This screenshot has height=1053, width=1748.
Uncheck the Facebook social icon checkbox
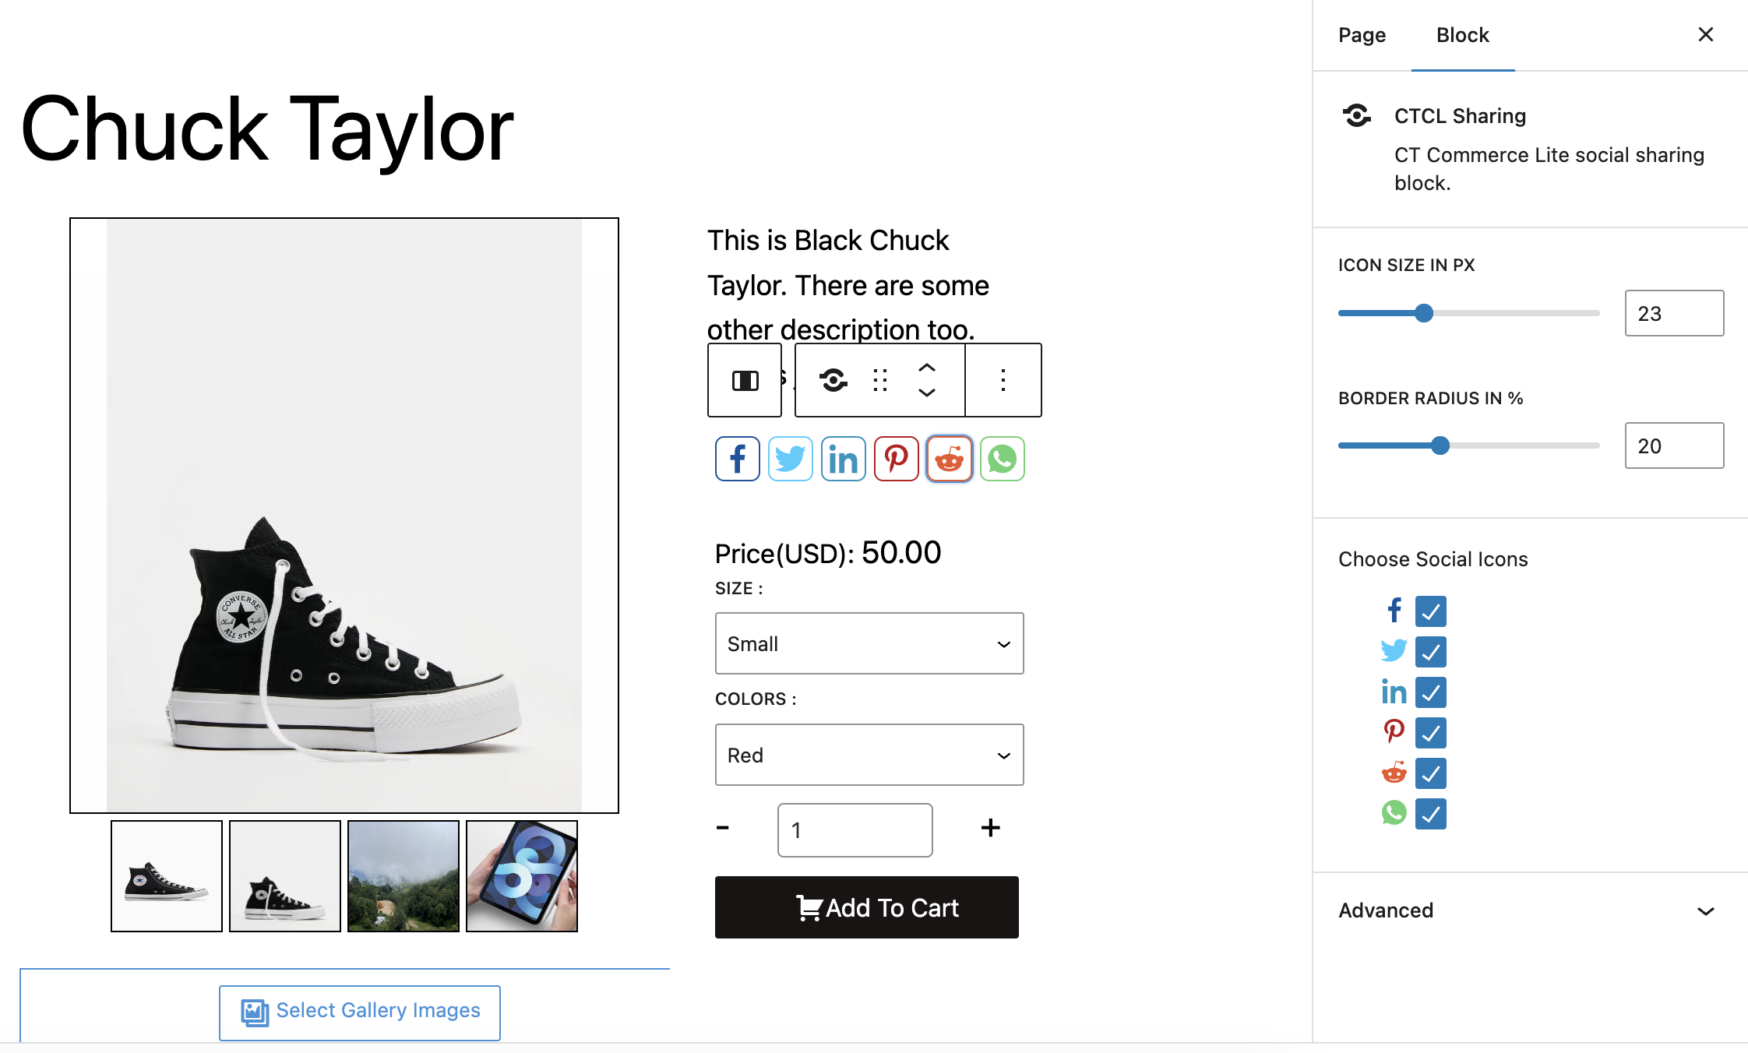click(x=1430, y=611)
